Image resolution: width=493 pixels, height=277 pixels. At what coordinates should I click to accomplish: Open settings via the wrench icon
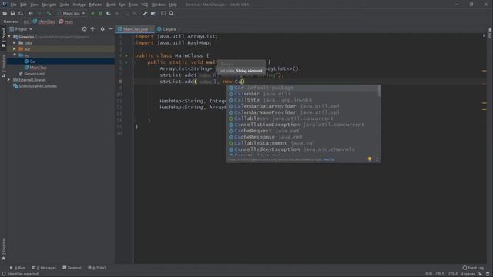pos(145,14)
